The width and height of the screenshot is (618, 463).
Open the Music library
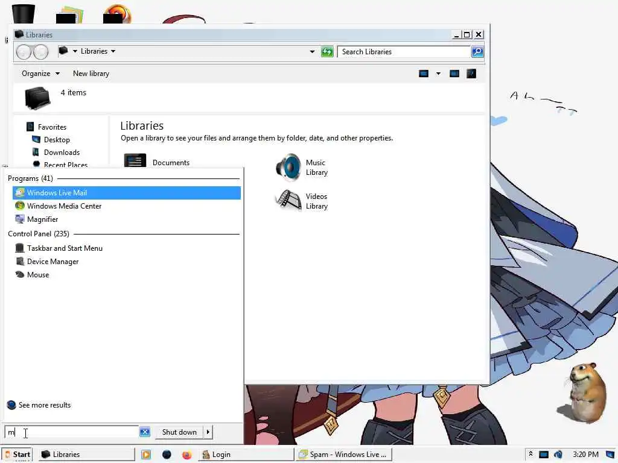click(302, 168)
